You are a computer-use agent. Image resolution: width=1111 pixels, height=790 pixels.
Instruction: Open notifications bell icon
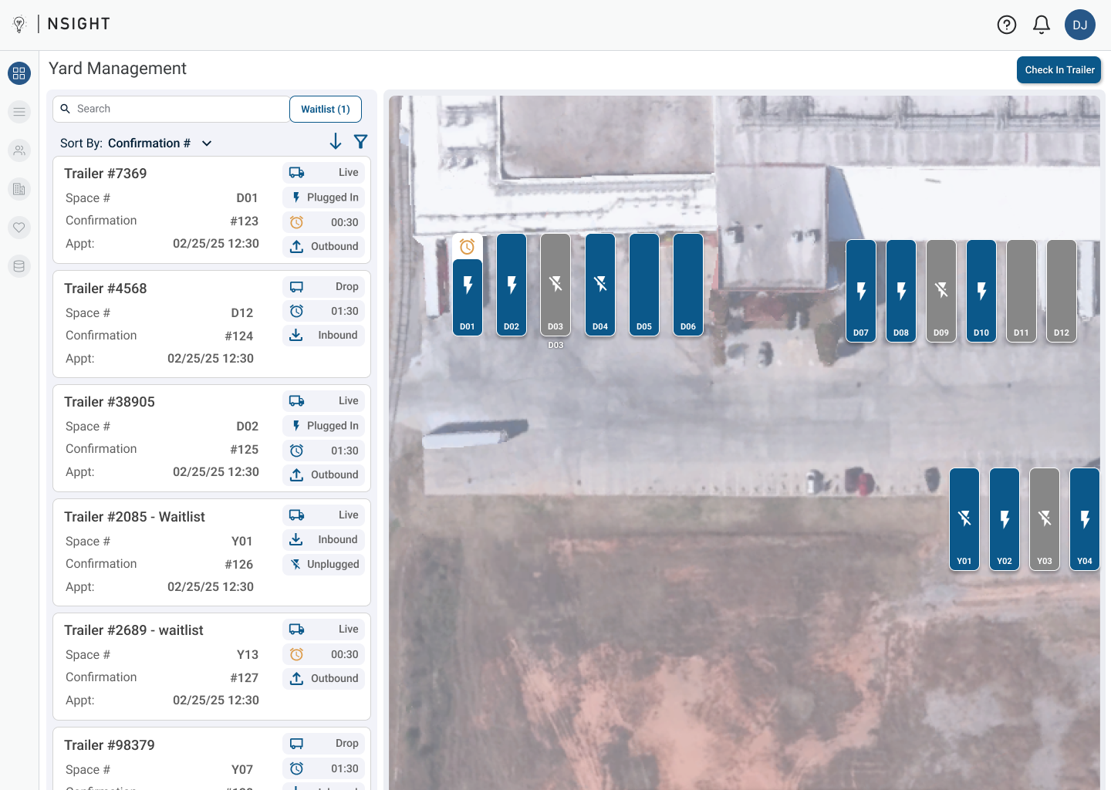click(x=1042, y=25)
